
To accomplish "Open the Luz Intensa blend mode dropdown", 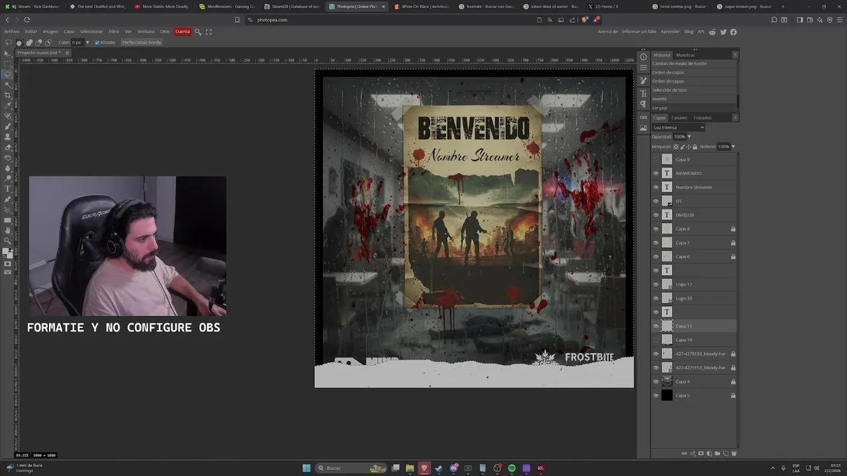I will (678, 128).
